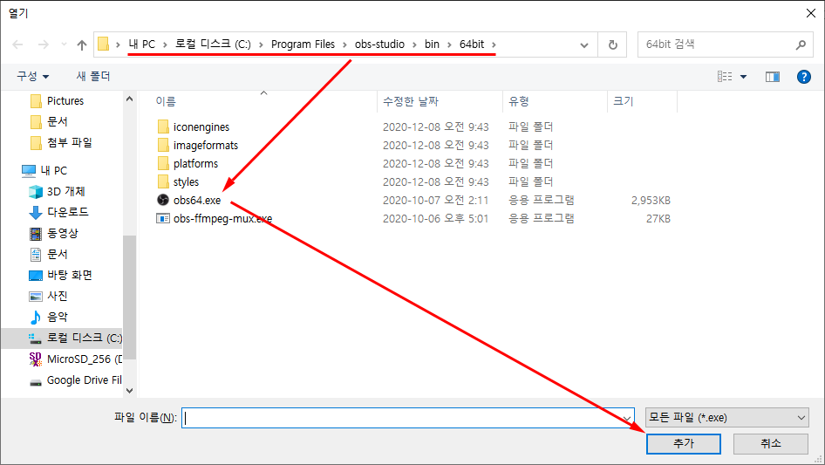Sort by the 크기 column header

tap(624, 101)
